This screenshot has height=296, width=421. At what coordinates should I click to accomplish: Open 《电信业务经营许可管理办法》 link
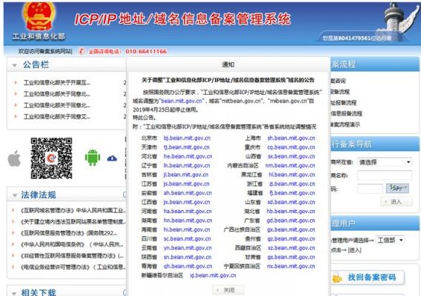[x=73, y=267]
